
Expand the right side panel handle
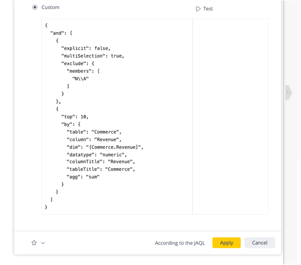288,93
